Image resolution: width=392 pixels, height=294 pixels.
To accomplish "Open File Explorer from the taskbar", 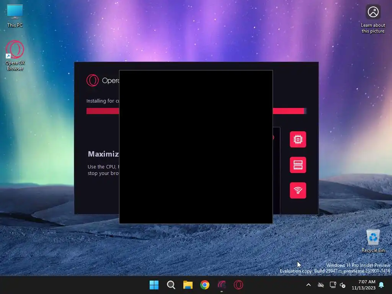I will point(188,285).
